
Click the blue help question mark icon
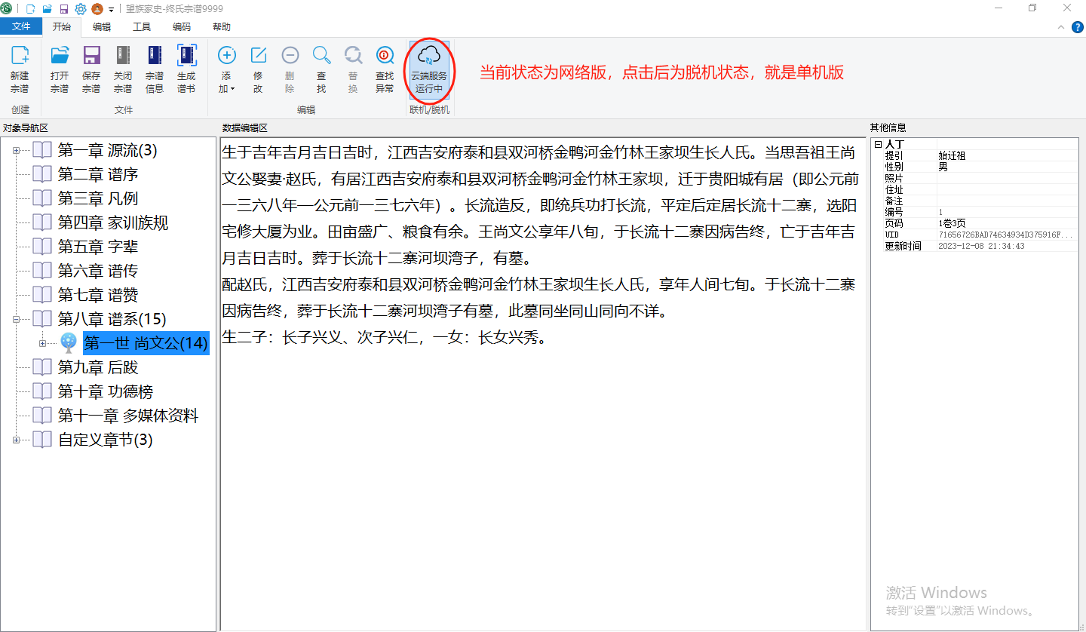tap(1078, 26)
